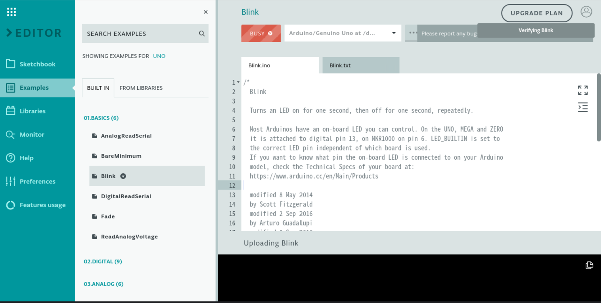Image resolution: width=601 pixels, height=303 pixels.
Task: Expand the 02.DIGITAL (9) category
Action: tap(103, 261)
